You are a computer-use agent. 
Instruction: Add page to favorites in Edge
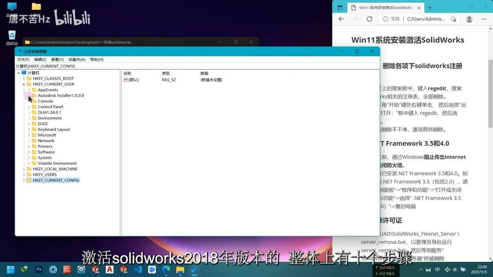click(x=453, y=19)
